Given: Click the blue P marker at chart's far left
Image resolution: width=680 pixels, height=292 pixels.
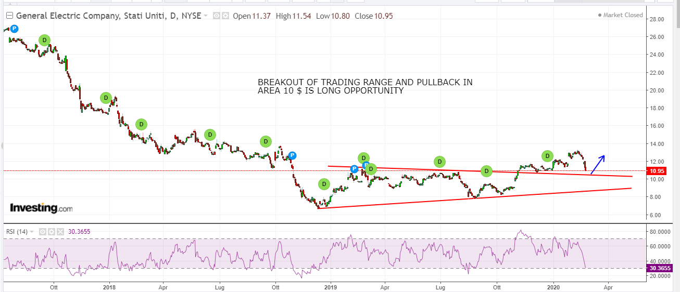Looking at the screenshot, I should pyautogui.click(x=14, y=29).
